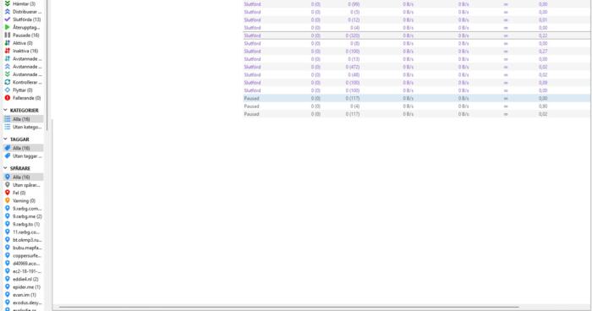
Task: Collapse the TAGGAR section
Action: [5, 139]
